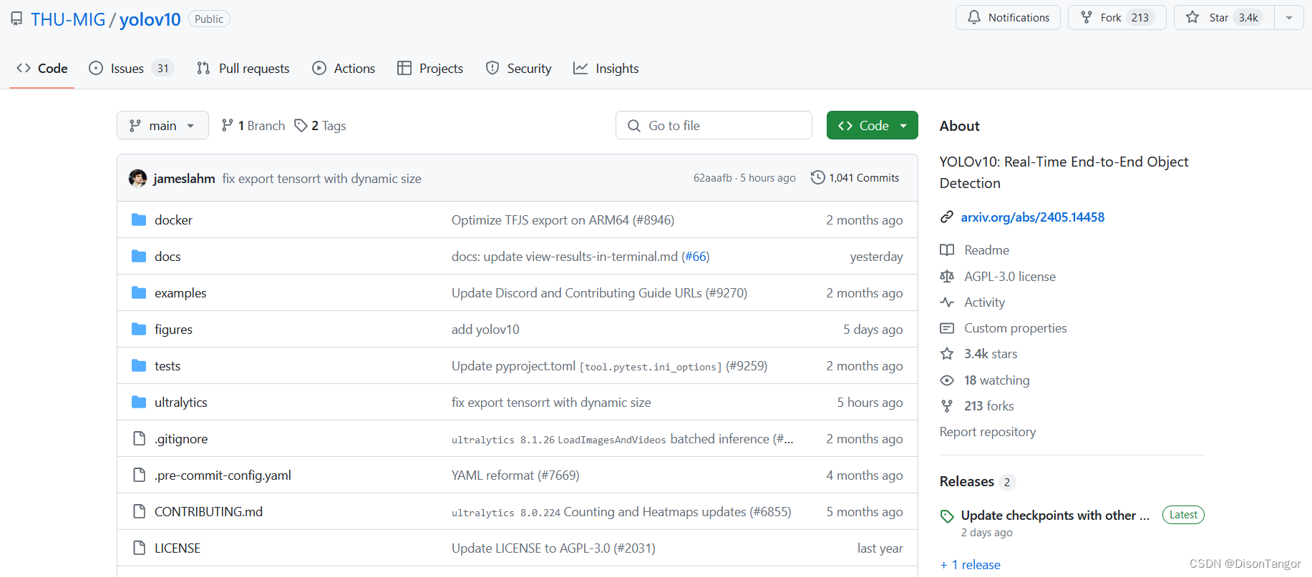The height and width of the screenshot is (577, 1312).
Task: Open the YAML reformat (#7669) commit
Action: click(x=515, y=475)
